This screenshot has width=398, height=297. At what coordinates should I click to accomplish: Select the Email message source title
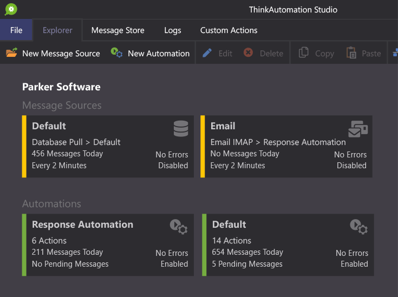[223, 126]
